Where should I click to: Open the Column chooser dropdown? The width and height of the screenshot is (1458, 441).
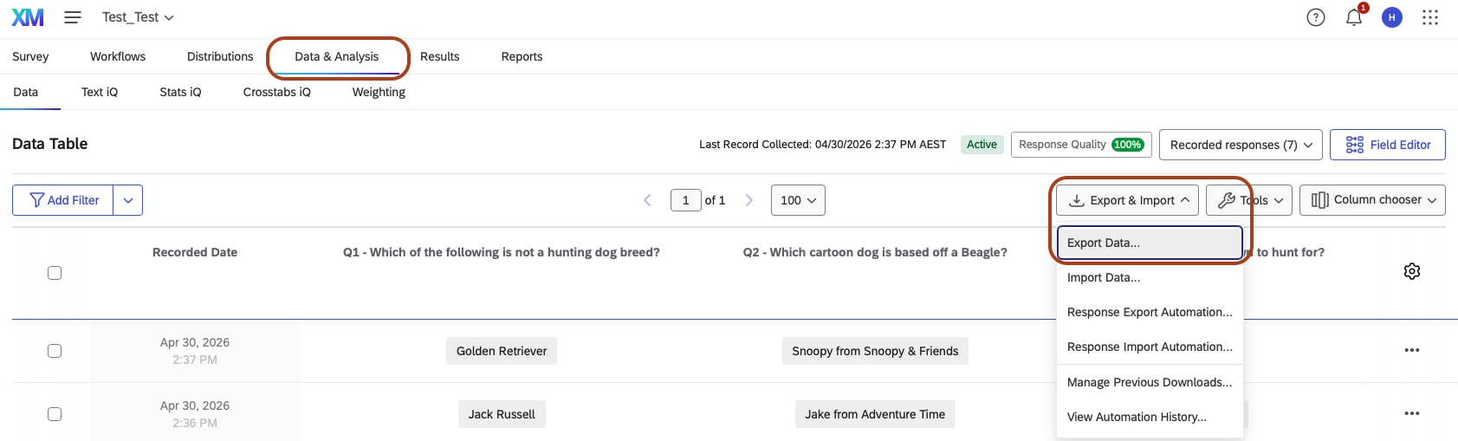tap(1372, 200)
